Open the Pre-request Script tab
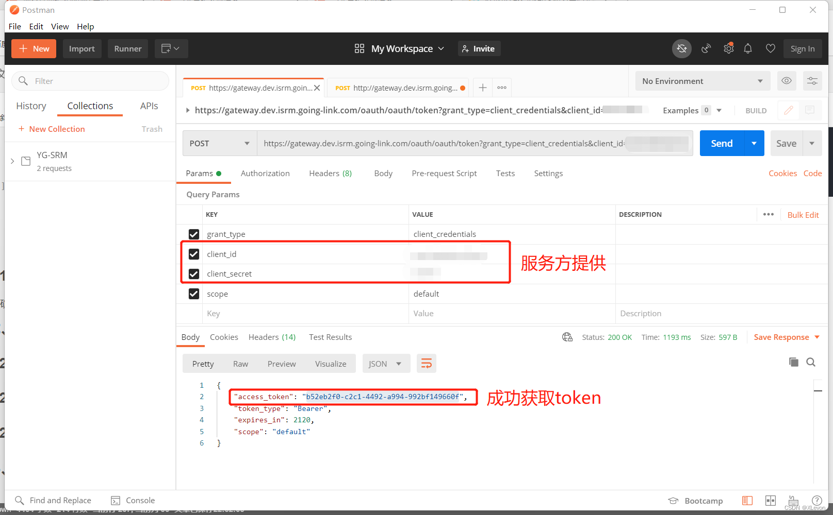 [x=444, y=174]
